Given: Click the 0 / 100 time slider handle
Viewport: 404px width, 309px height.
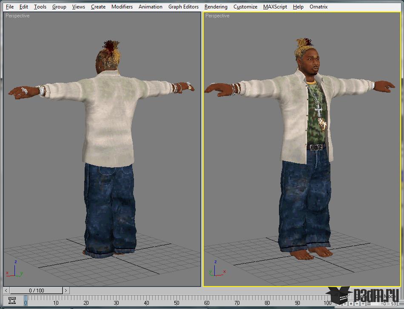Looking at the screenshot, I should coord(36,290).
